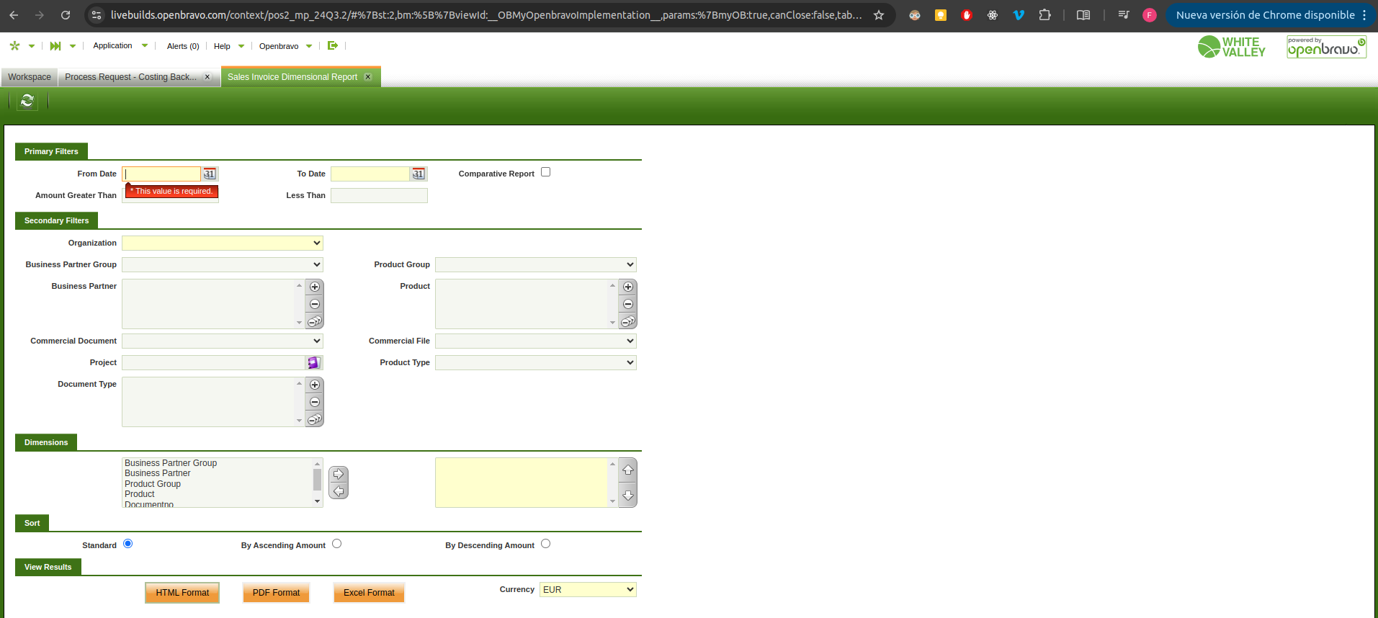Add a Business Partner with plus icon
Viewport: 1378px width, 618px height.
(x=315, y=287)
